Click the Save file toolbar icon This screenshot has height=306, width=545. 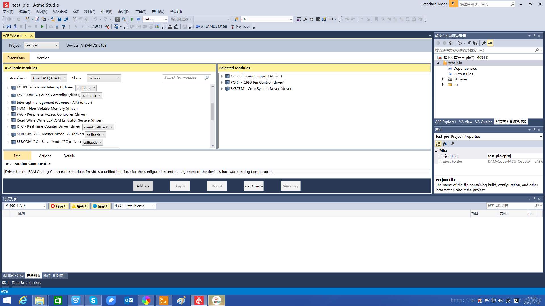point(60,19)
